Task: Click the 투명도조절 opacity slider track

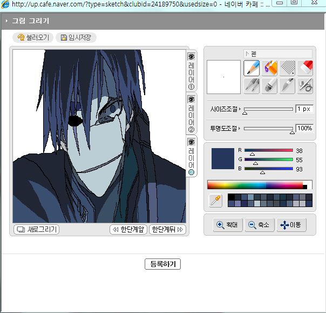Action: point(268,129)
